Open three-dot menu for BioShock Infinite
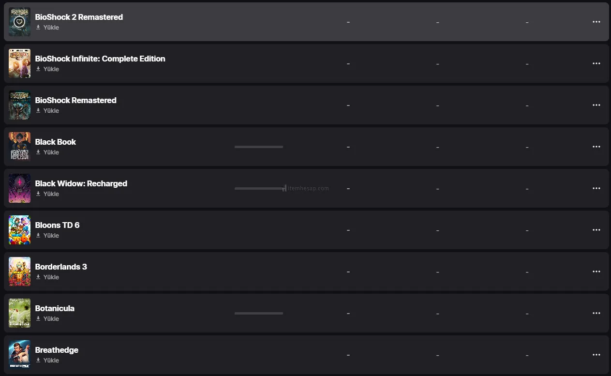 tap(596, 63)
